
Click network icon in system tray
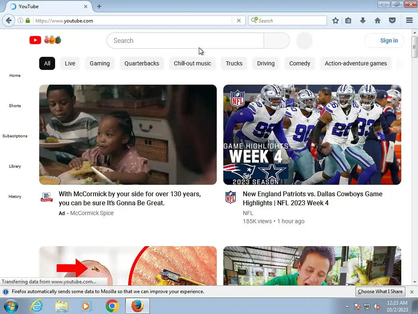tap(367, 306)
